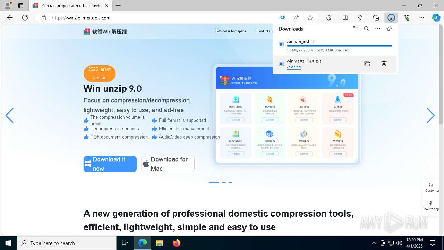Open the favorites list

click(361, 18)
